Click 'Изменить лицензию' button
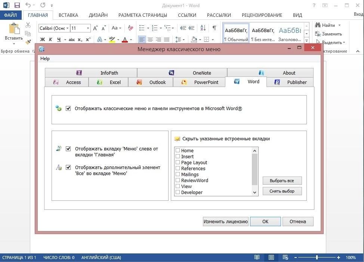The height and width of the screenshot is (262, 364). point(226,221)
